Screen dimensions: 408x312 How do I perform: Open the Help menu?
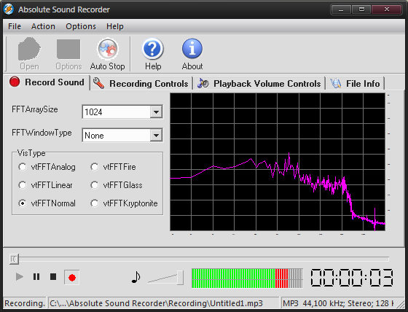tap(115, 26)
